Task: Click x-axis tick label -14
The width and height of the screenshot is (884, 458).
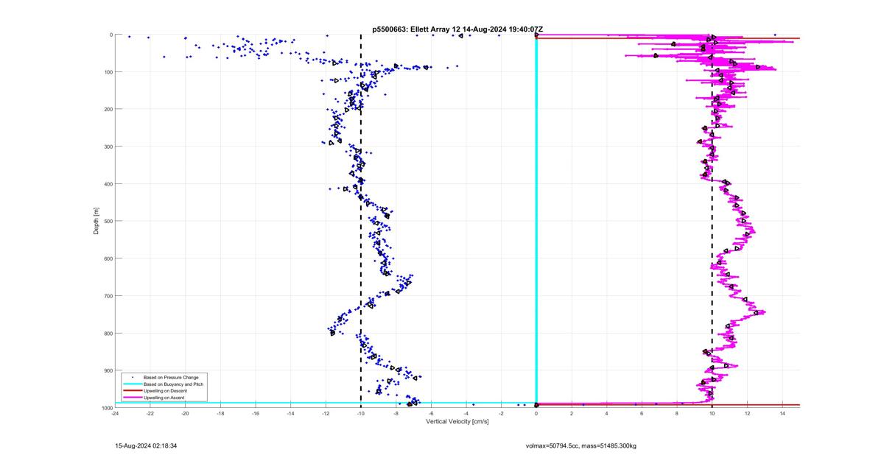Action: coord(290,413)
